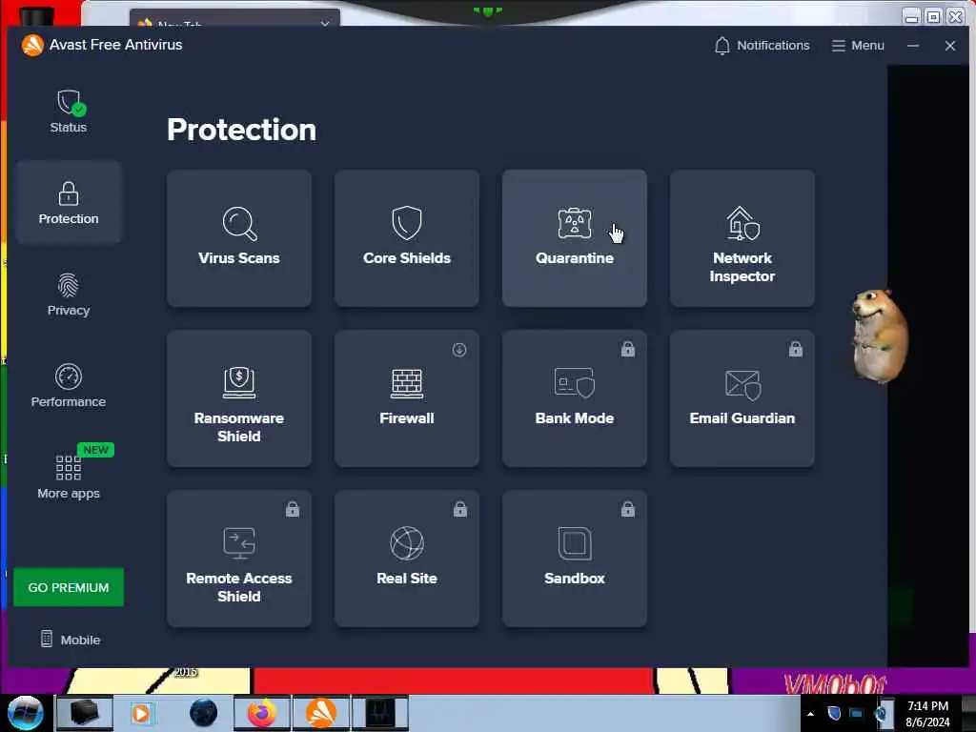The image size is (976, 732).
Task: Open the locked Bank Mode tile
Action: [x=575, y=398]
